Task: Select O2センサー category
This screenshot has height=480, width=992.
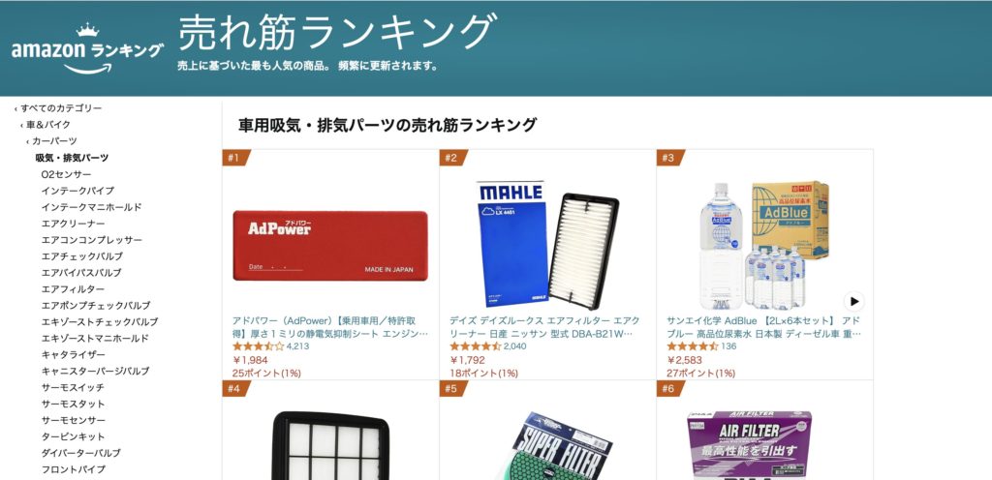Action: coord(67,174)
